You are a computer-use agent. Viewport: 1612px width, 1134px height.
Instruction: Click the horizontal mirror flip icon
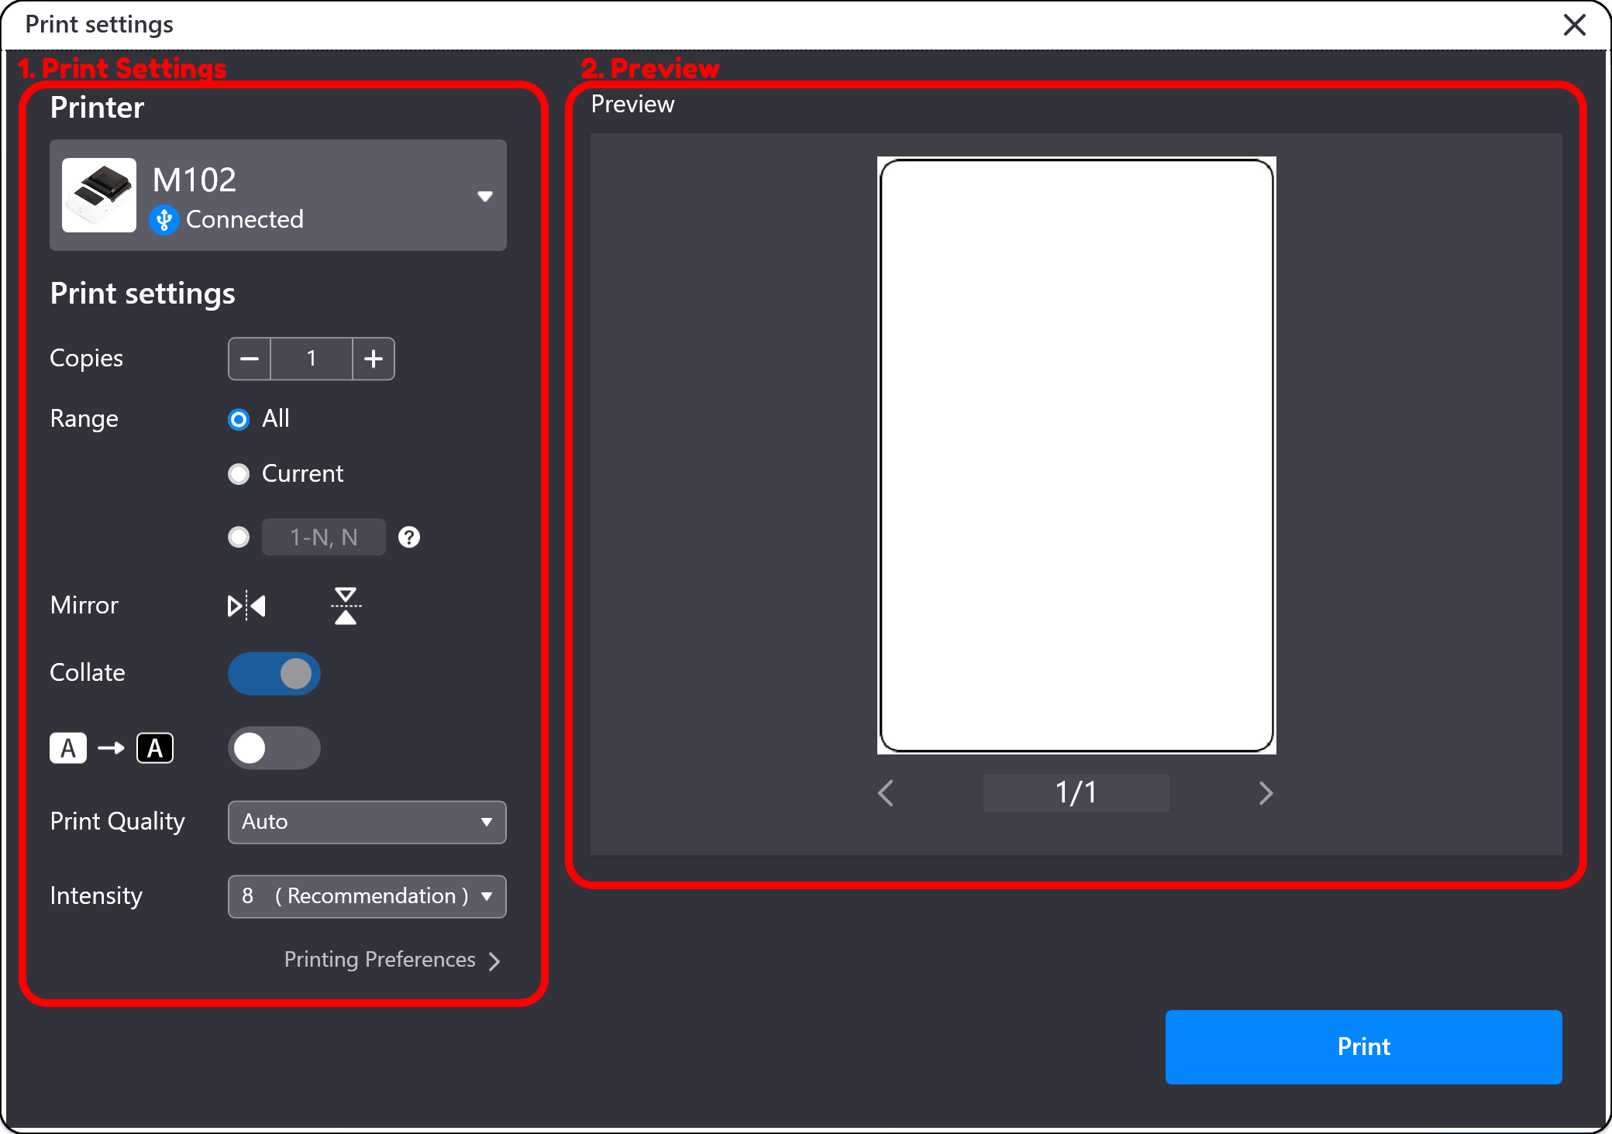pyautogui.click(x=246, y=606)
